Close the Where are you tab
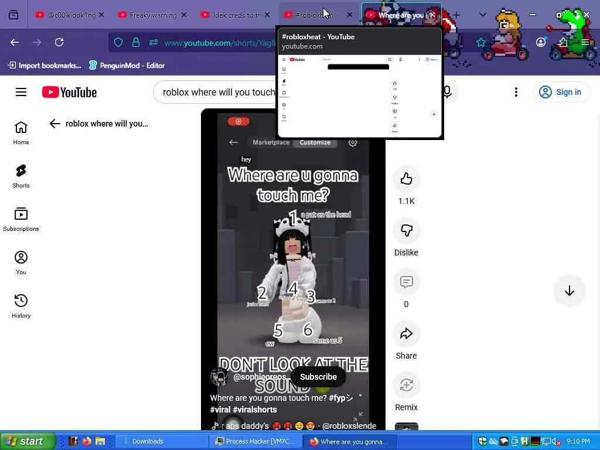The width and height of the screenshot is (600, 450). click(432, 15)
